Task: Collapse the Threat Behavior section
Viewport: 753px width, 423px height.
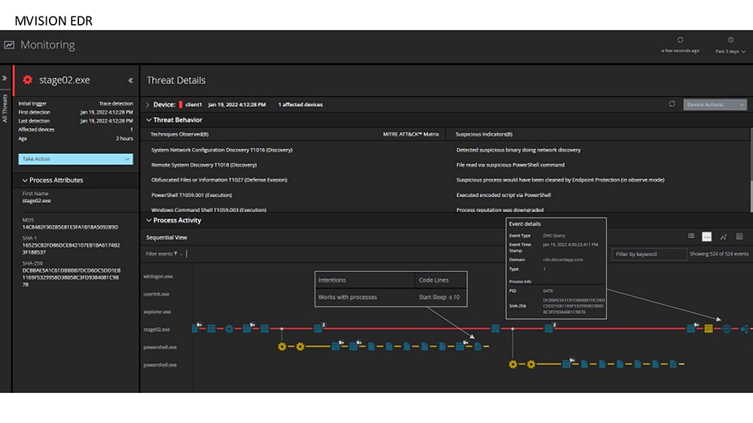Action: [x=148, y=120]
